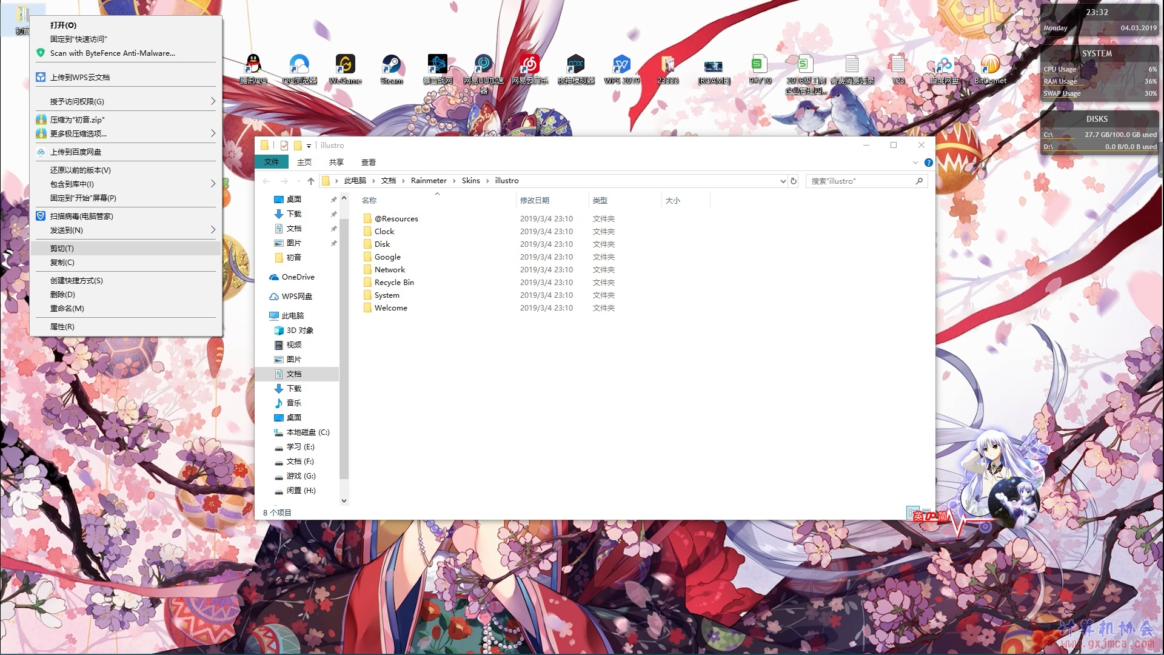Choose 上传到百度网盘 menu item

[x=126, y=152]
